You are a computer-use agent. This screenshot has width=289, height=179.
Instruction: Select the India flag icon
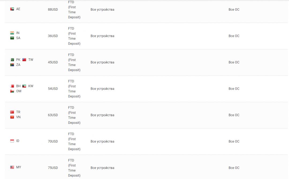coord(12,33)
